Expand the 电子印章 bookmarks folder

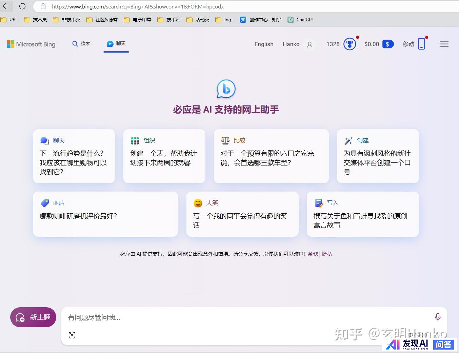tap(138, 20)
